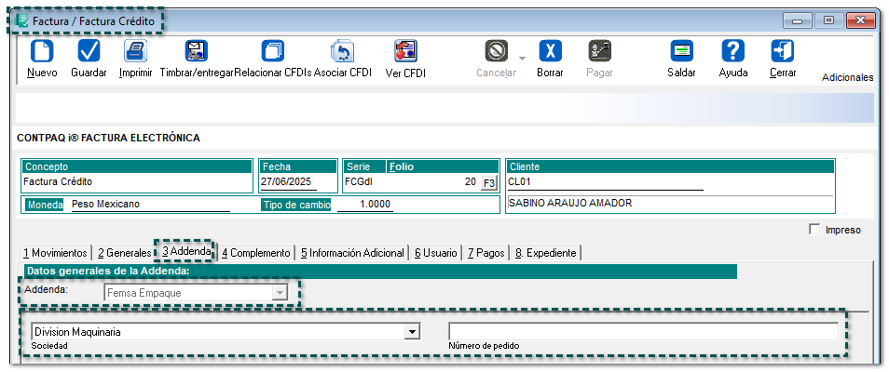
Task: Click the Pagar toolbar icon
Action: click(x=599, y=51)
